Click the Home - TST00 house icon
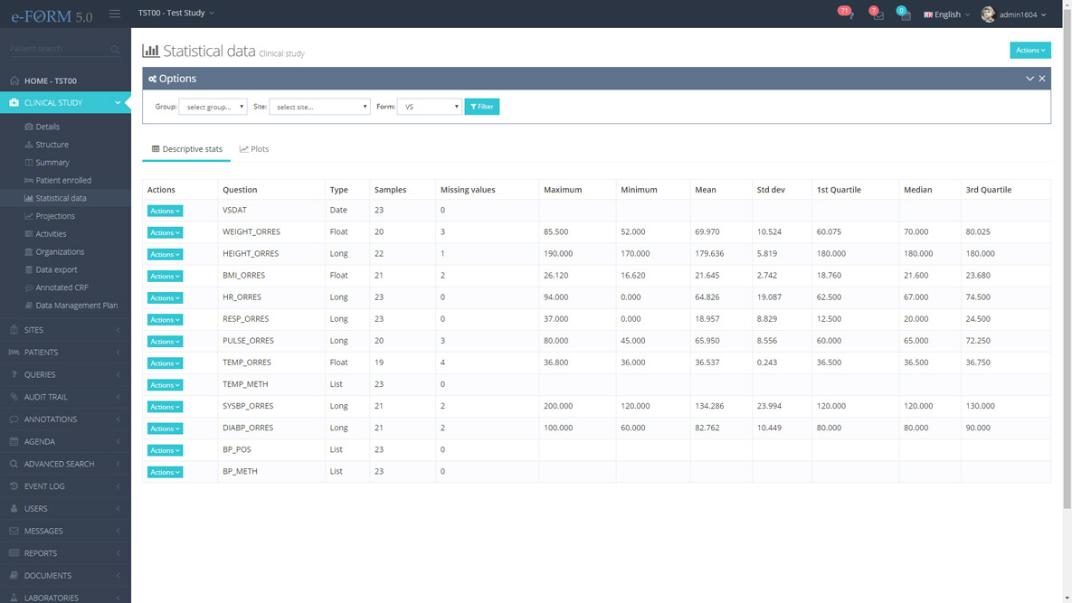The image size is (1072, 603). 14,80
